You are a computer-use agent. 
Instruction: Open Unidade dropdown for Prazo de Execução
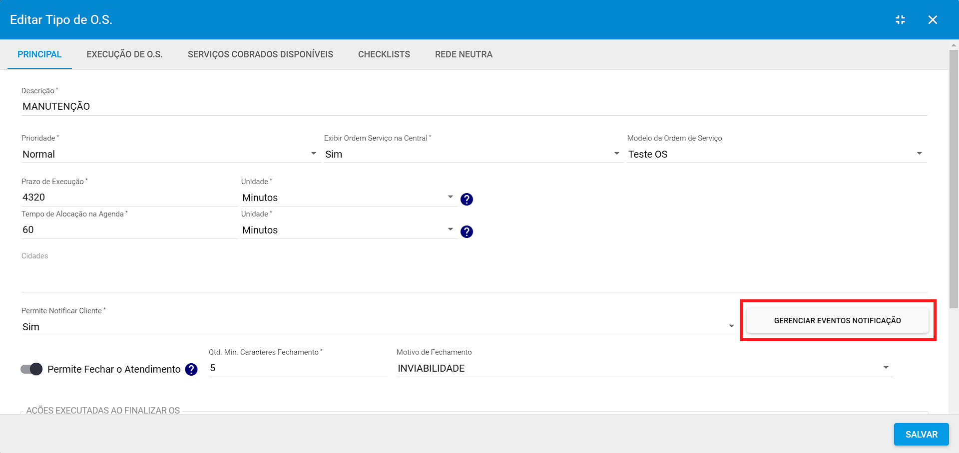point(349,198)
